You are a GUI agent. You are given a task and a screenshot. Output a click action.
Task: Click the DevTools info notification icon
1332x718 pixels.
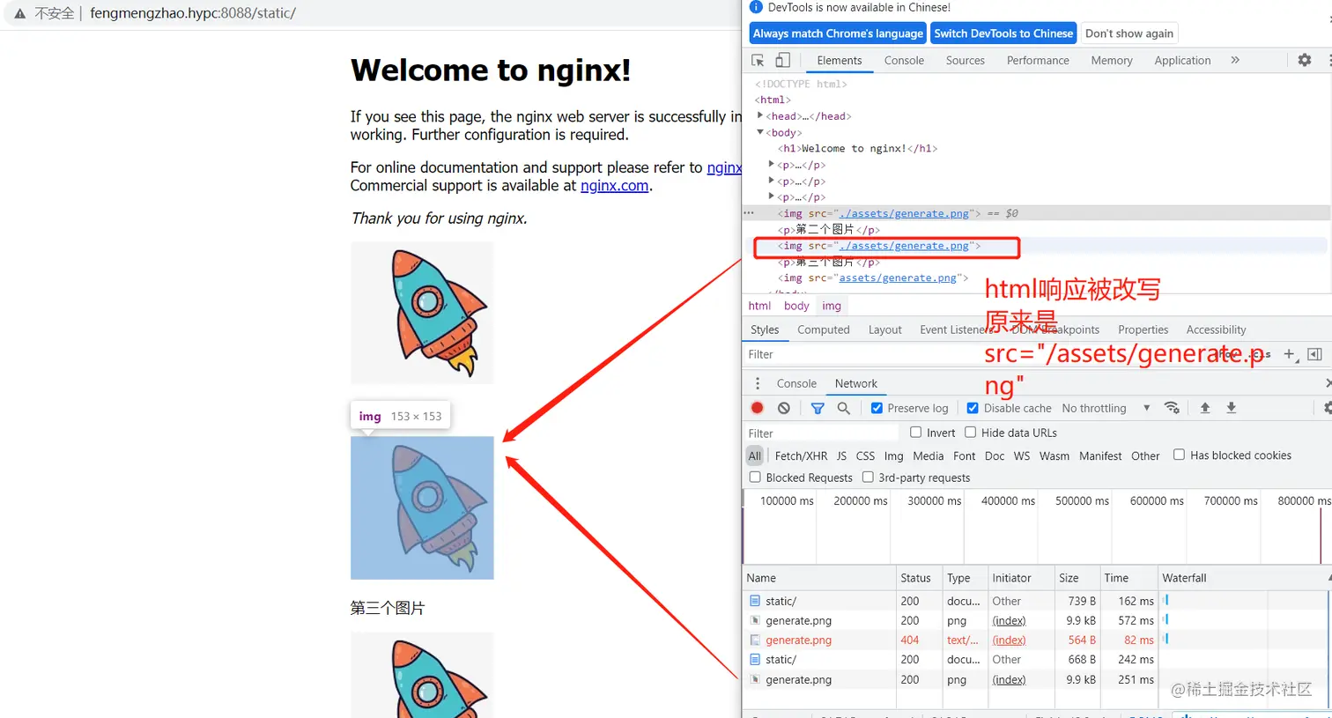(756, 7)
